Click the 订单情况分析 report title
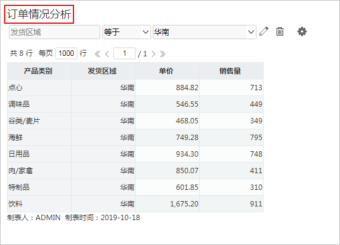Image resolution: width=340 pixels, height=245 pixels. click(39, 14)
